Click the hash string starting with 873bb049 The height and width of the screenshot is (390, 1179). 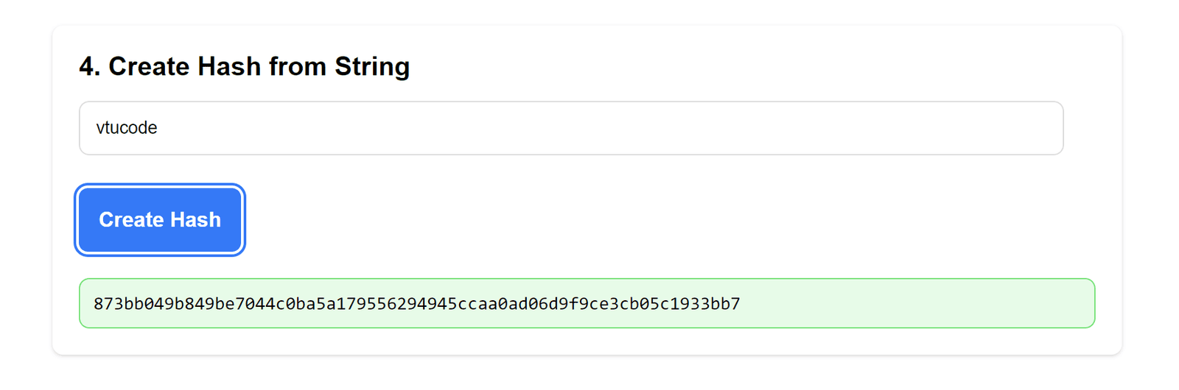(x=416, y=304)
